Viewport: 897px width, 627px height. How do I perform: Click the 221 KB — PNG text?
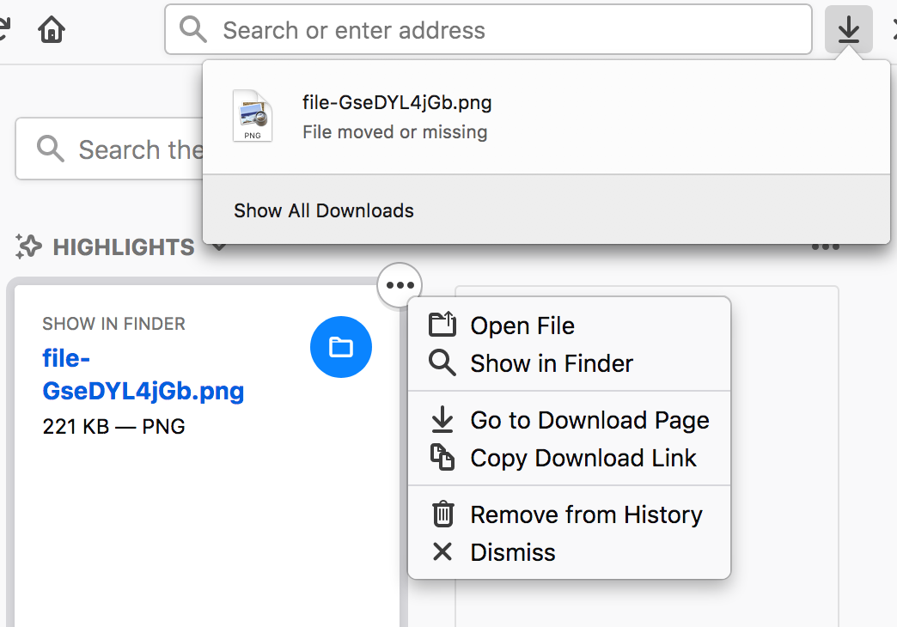[113, 426]
